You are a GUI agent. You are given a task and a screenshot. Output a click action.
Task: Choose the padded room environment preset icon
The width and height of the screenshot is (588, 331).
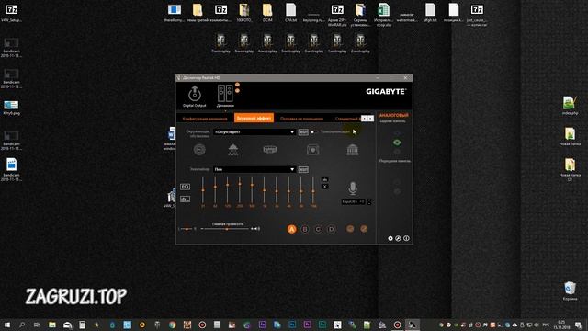pos(312,150)
